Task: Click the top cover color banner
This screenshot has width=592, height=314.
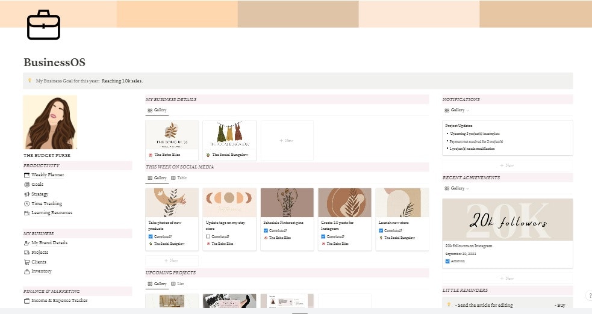Action: [296, 14]
